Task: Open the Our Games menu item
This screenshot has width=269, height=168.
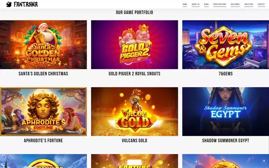Action: pos(235,4)
